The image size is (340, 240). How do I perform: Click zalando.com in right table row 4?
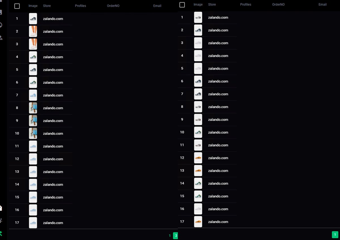click(218, 56)
